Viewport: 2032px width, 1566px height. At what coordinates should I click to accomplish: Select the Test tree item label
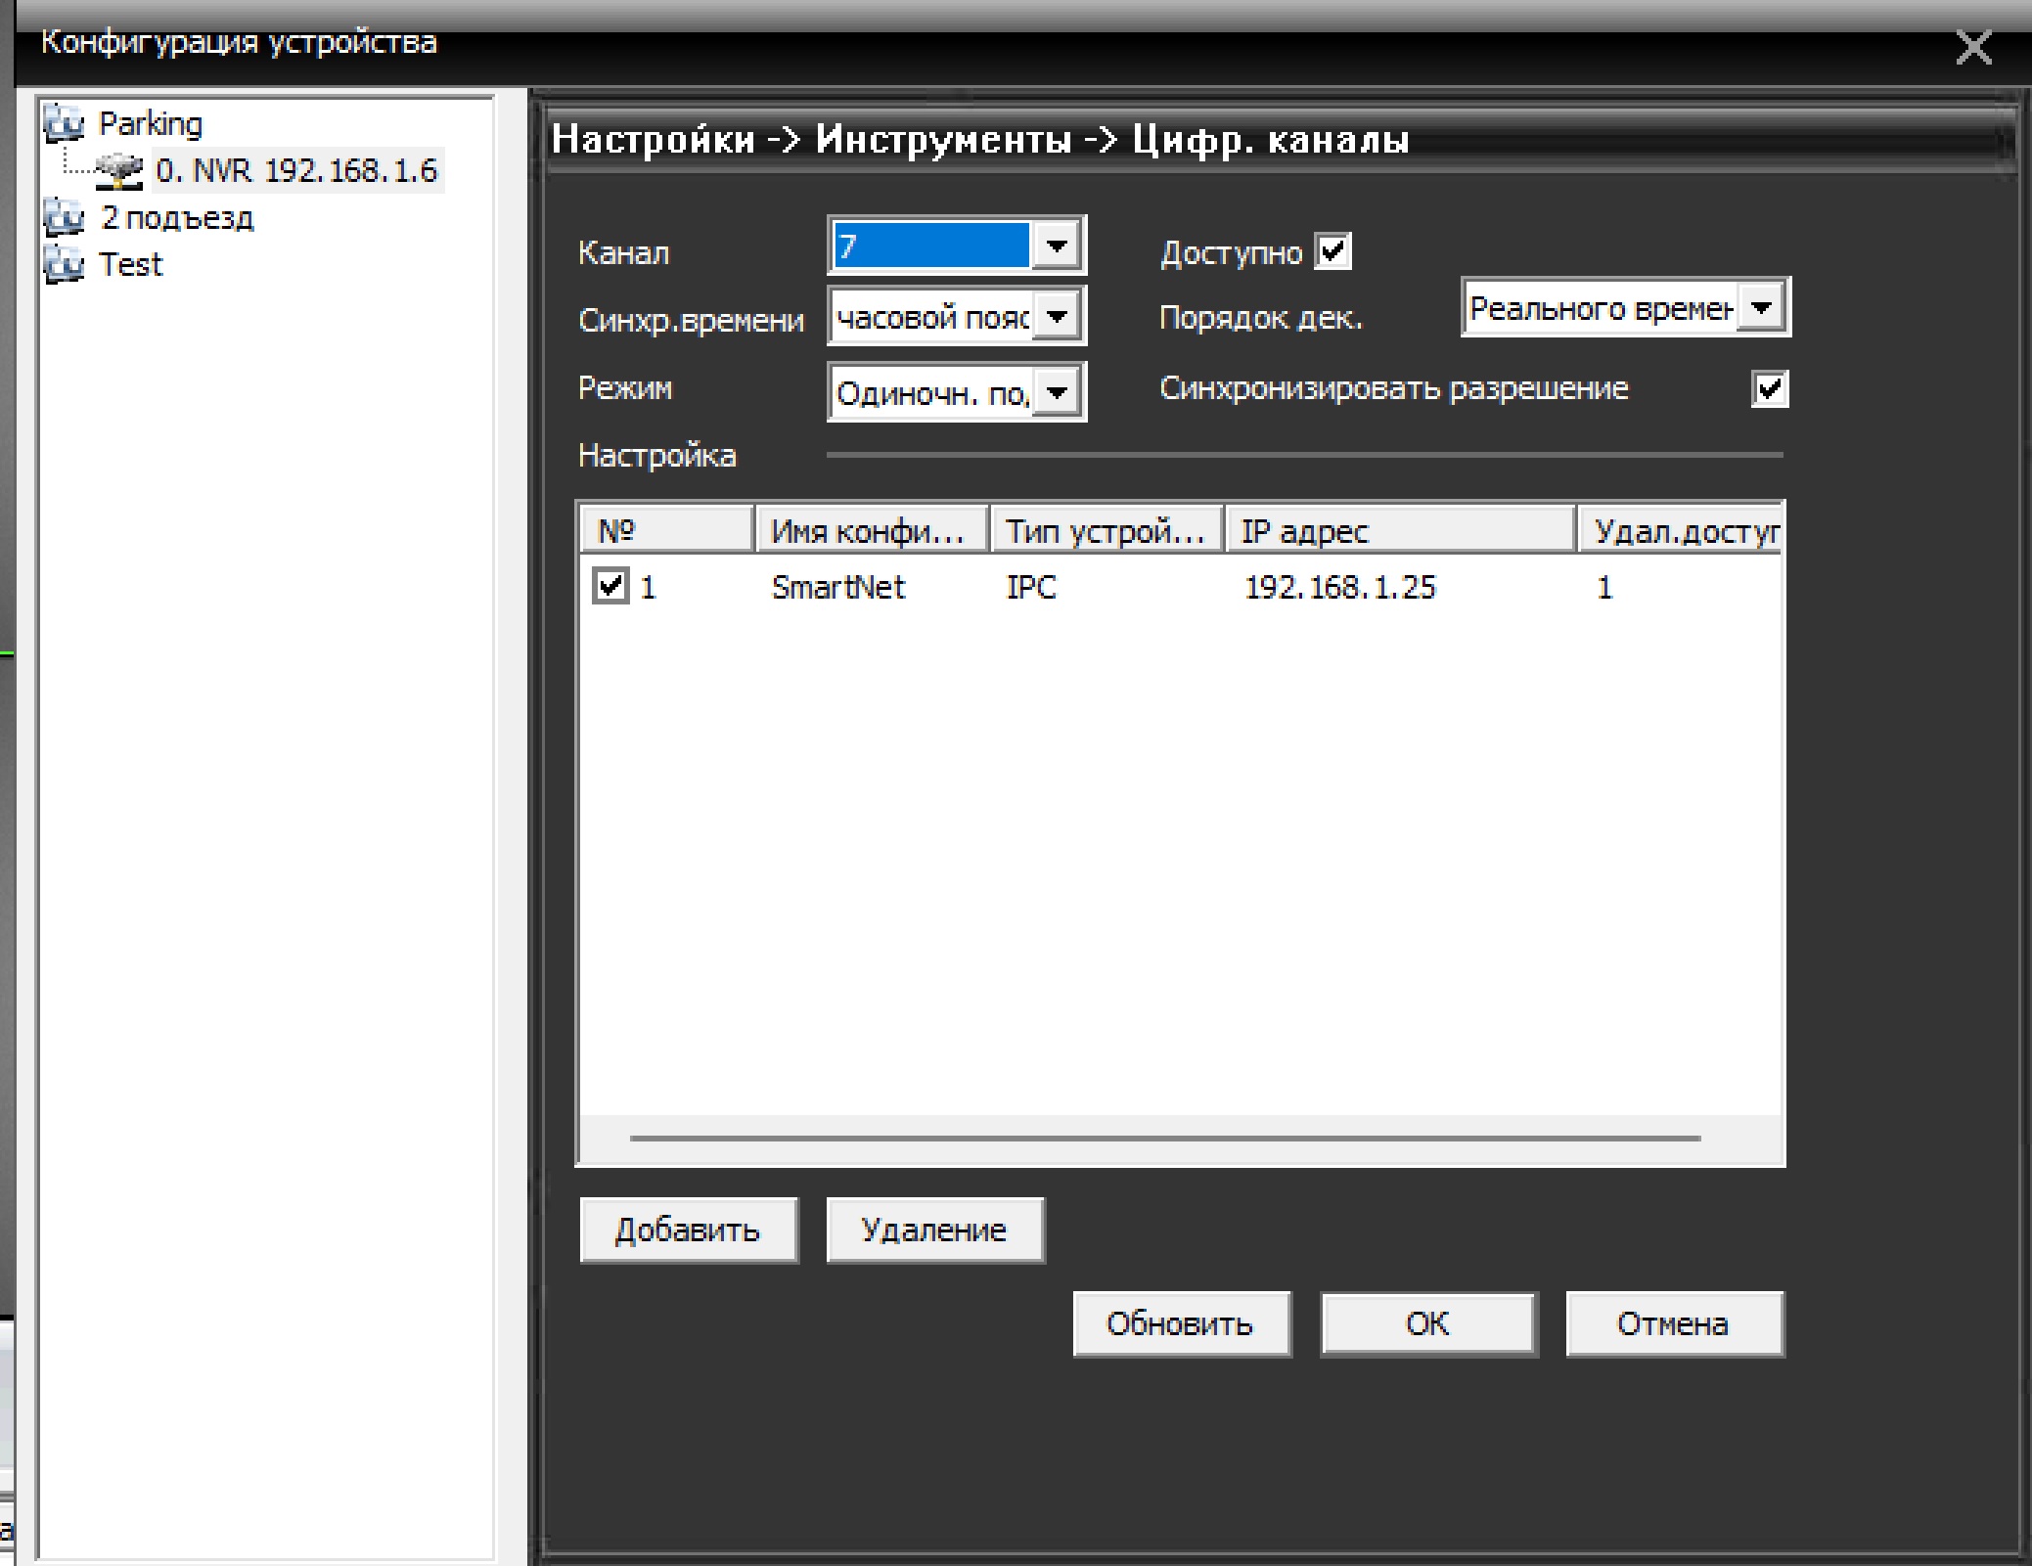130,264
